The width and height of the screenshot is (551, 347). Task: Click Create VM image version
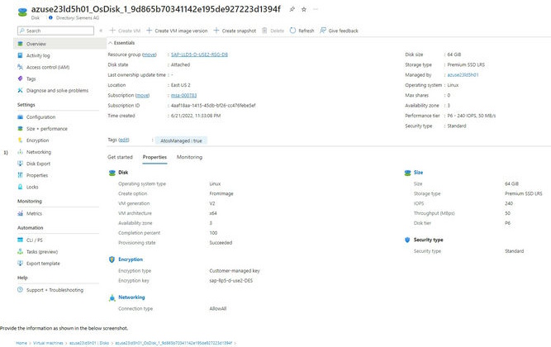point(177,31)
